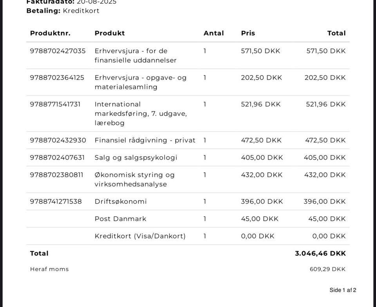Click the Produkt column header

110,33
